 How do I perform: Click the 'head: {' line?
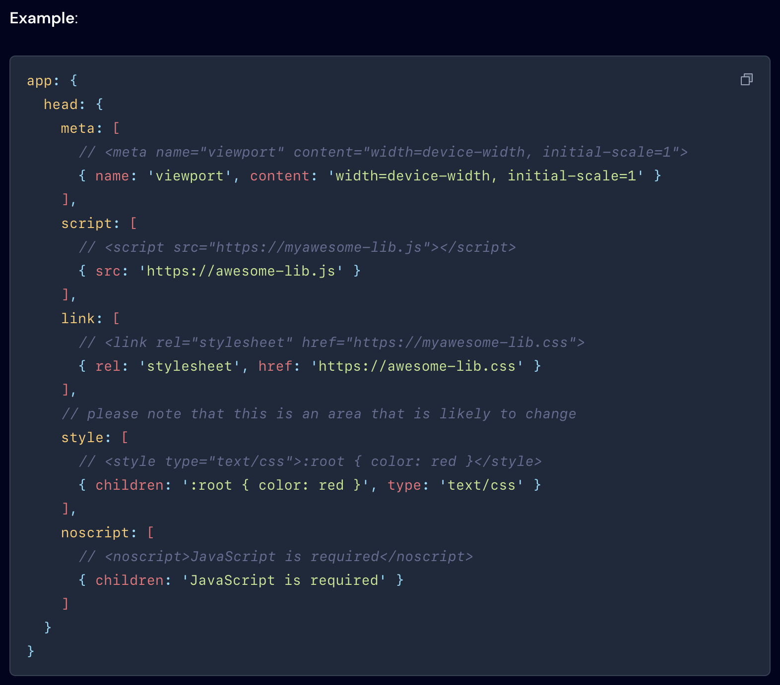[73, 104]
